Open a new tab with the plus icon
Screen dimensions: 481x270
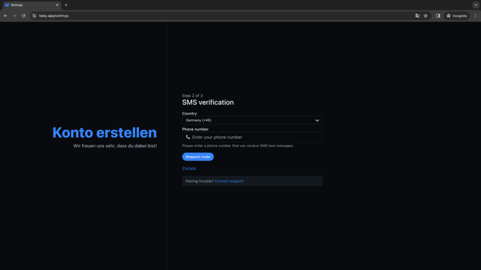[x=66, y=5]
